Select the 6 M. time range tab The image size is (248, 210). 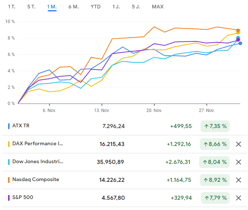coord(74,7)
